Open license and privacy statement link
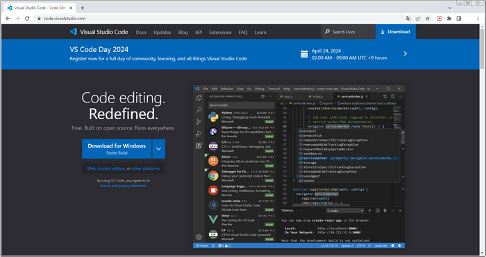The image size is (486, 257). 123,186
